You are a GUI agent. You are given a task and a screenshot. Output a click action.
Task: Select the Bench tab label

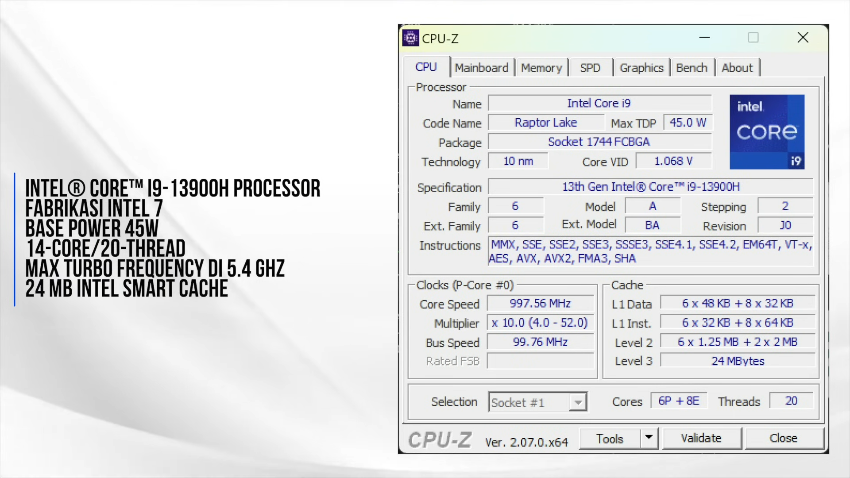pos(691,67)
